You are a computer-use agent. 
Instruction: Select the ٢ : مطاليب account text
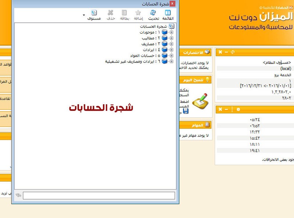click(151, 38)
